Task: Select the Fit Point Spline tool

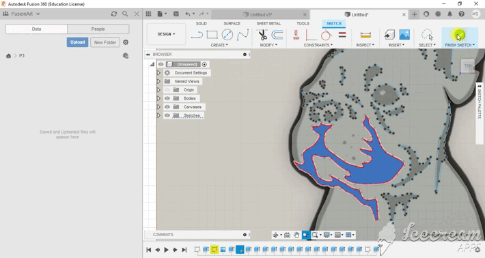Action: point(242,35)
